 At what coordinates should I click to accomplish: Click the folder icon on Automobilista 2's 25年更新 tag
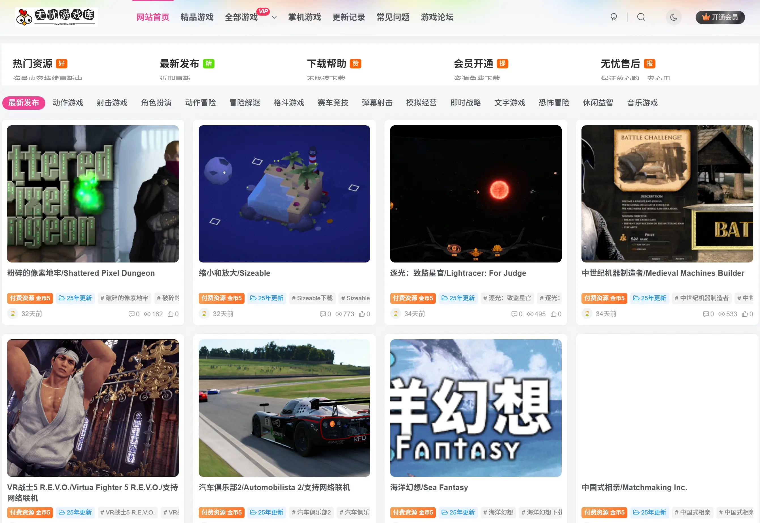pyautogui.click(x=253, y=512)
